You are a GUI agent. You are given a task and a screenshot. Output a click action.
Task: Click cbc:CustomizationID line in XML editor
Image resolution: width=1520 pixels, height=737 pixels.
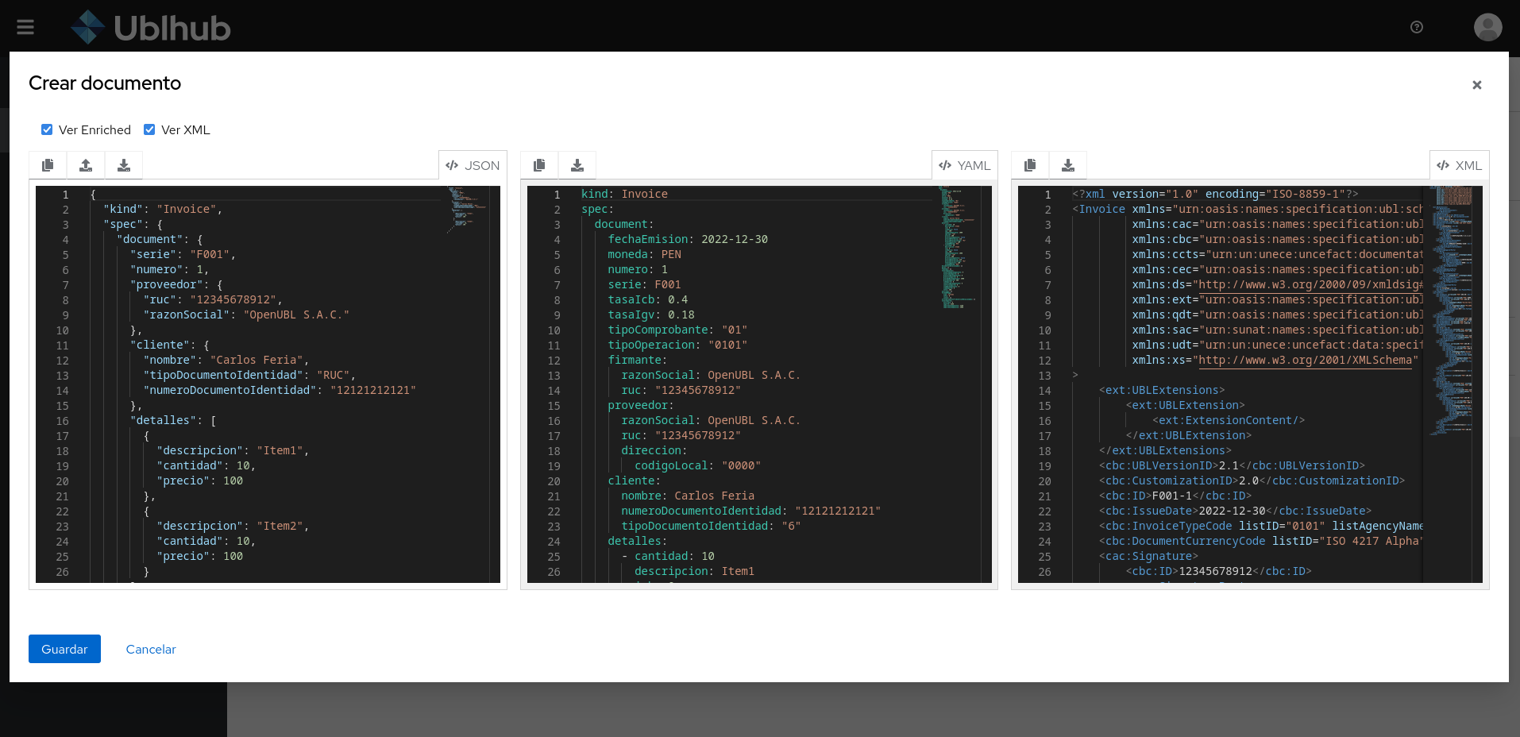pos(1252,480)
